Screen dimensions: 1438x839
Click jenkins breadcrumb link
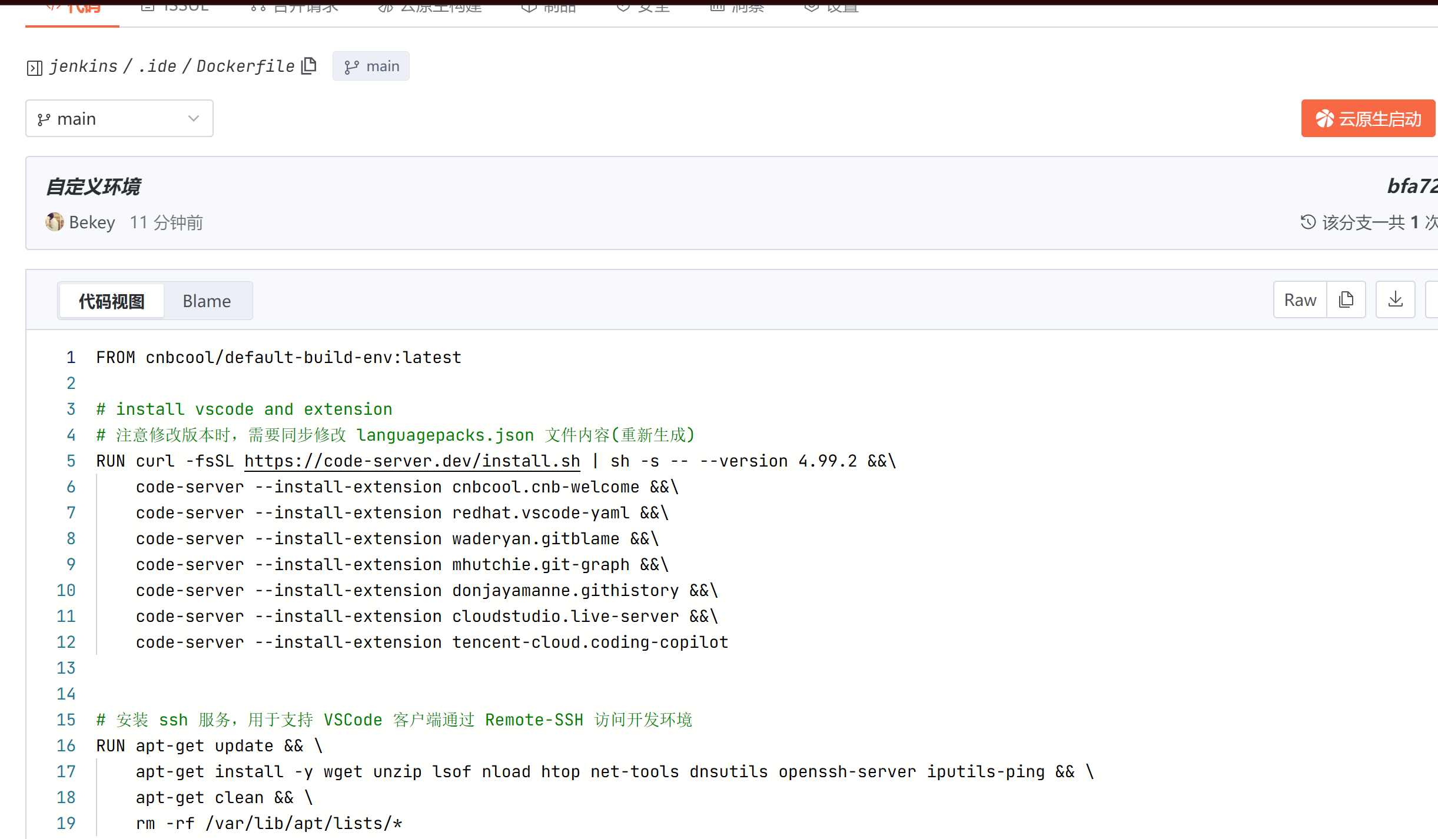84,66
